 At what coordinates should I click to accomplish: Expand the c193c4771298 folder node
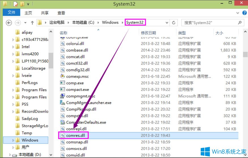tap(13, 40)
